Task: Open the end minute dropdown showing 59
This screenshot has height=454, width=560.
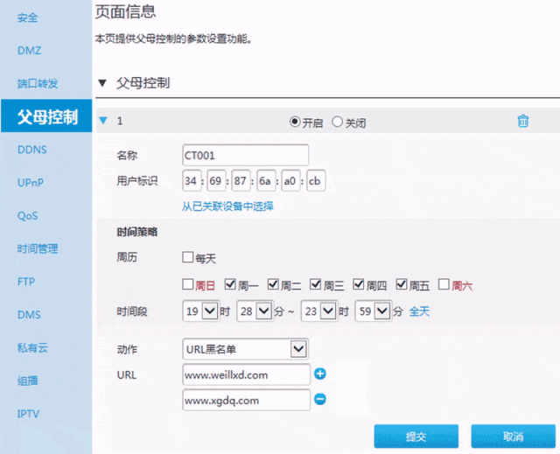Action: (x=374, y=311)
